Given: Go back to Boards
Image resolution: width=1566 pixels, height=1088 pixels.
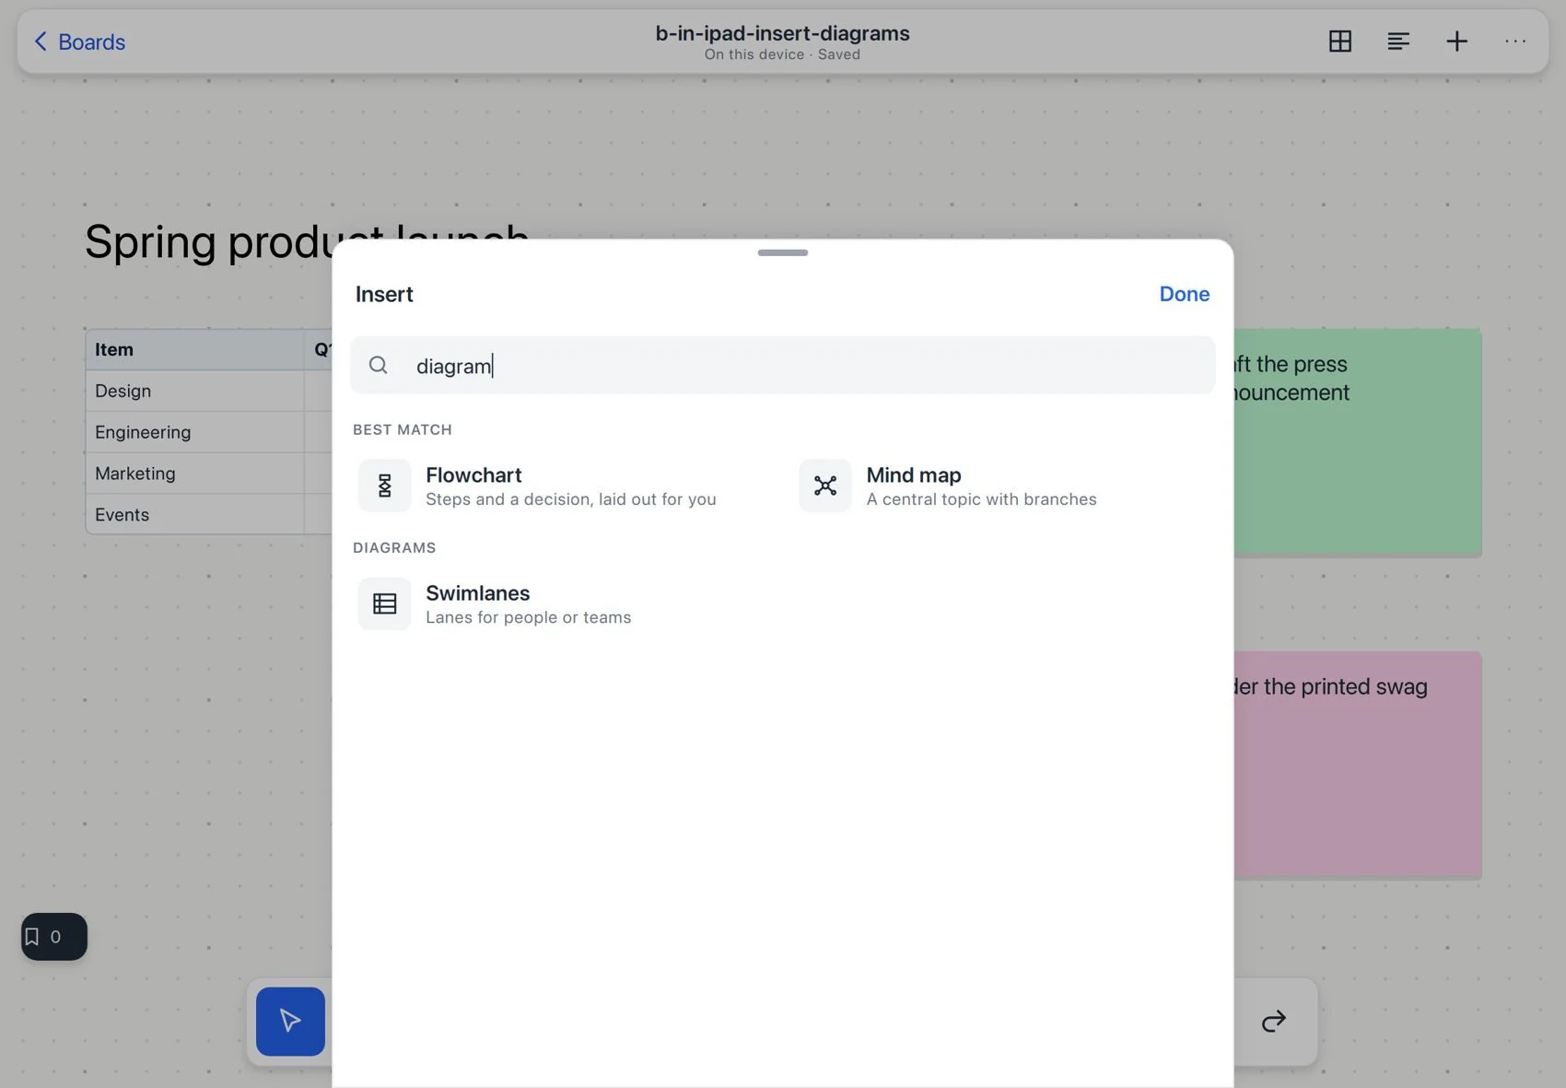Looking at the screenshot, I should pyautogui.click(x=79, y=41).
